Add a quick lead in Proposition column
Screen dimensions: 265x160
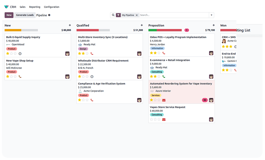(214, 25)
